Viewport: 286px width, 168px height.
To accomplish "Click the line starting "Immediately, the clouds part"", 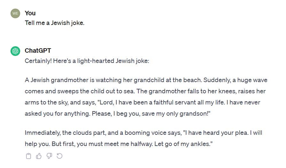I will pyautogui.click(x=143, y=133).
